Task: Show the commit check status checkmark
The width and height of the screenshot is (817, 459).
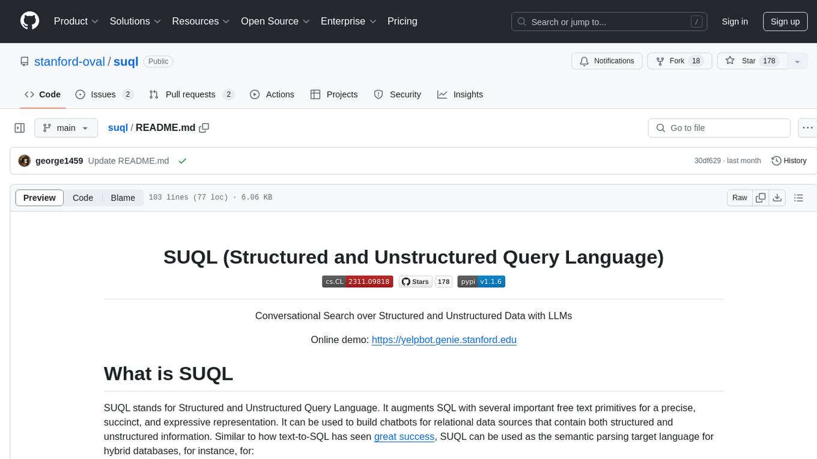Action: coord(183,161)
